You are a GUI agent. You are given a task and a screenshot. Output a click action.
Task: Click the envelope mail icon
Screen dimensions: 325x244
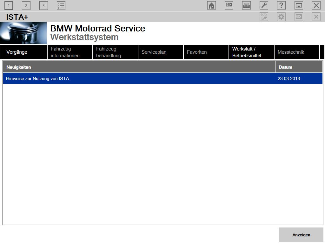coord(299,17)
